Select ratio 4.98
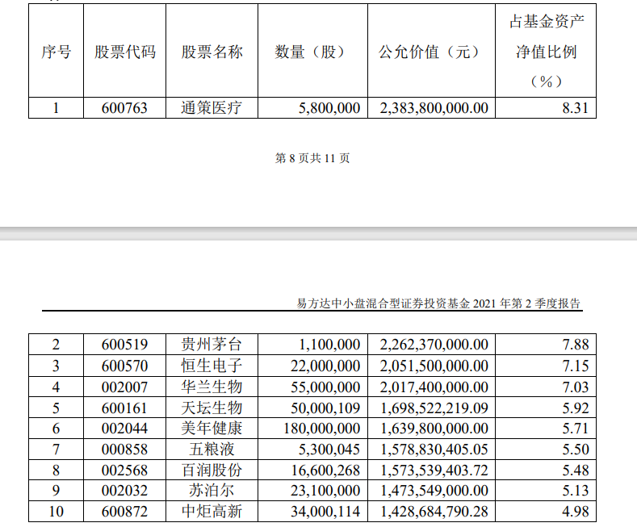 (576, 512)
